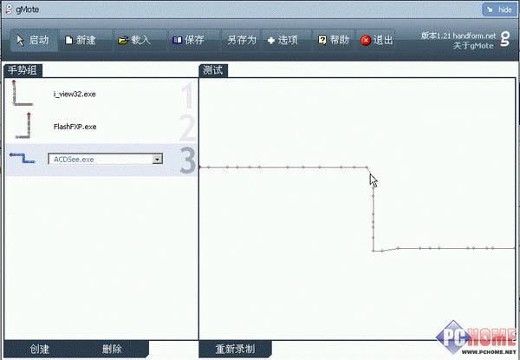Screen dimensions: 520x360
Task: Open the 选项 (Options) toolbar button
Action: click(287, 41)
